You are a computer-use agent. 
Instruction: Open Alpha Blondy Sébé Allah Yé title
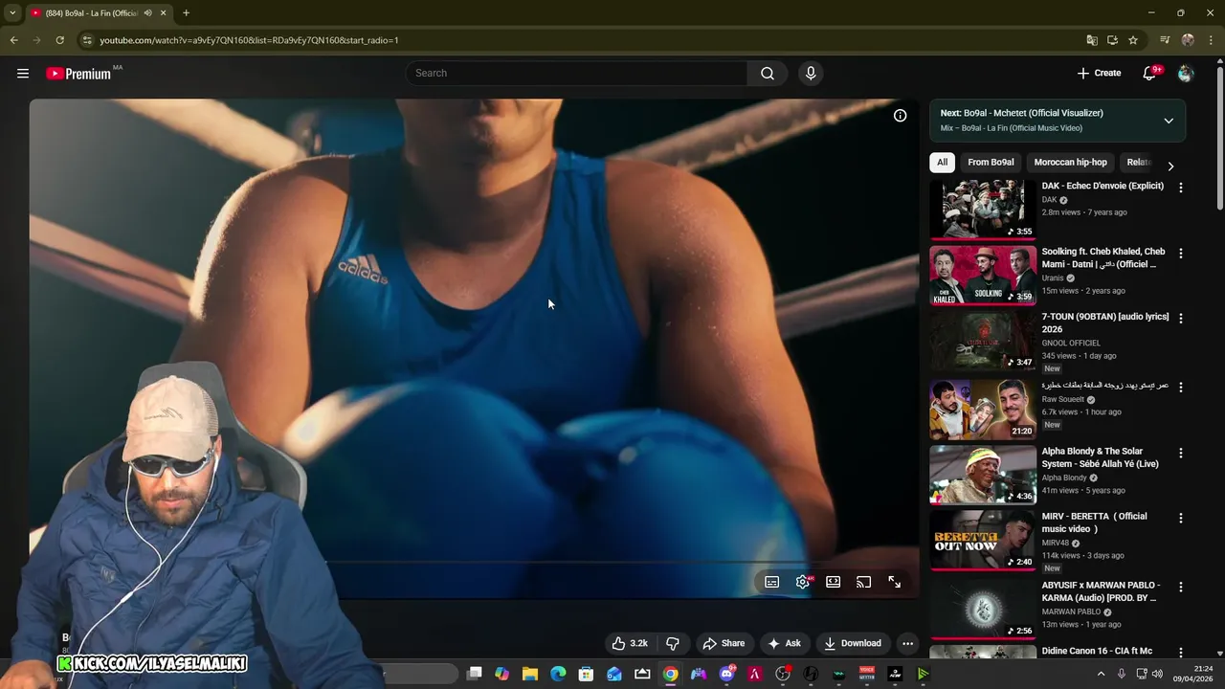(x=1101, y=457)
